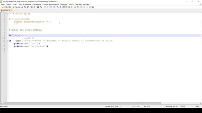The height and width of the screenshot is (113, 202).
Task: Place cursor in print(count('cat')) line
Action: click(27, 44)
